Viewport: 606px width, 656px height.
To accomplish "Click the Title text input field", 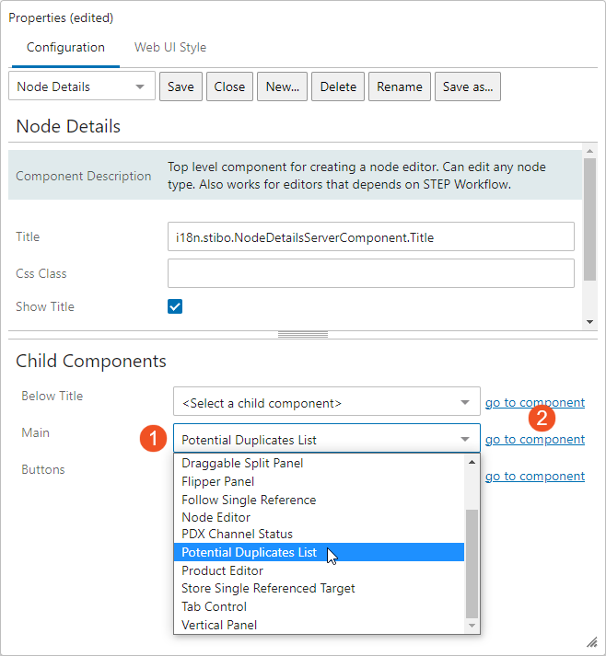I will click(x=370, y=236).
